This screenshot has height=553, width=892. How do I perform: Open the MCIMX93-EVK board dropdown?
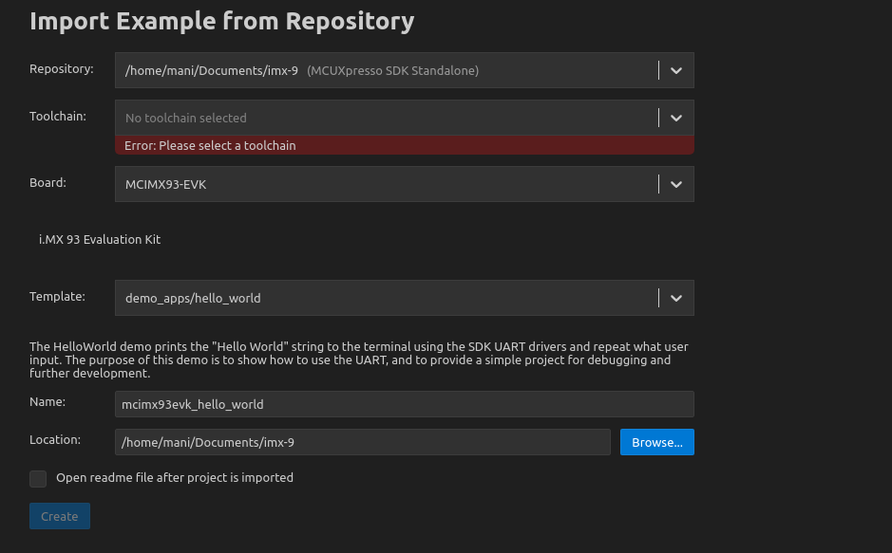pos(385,184)
